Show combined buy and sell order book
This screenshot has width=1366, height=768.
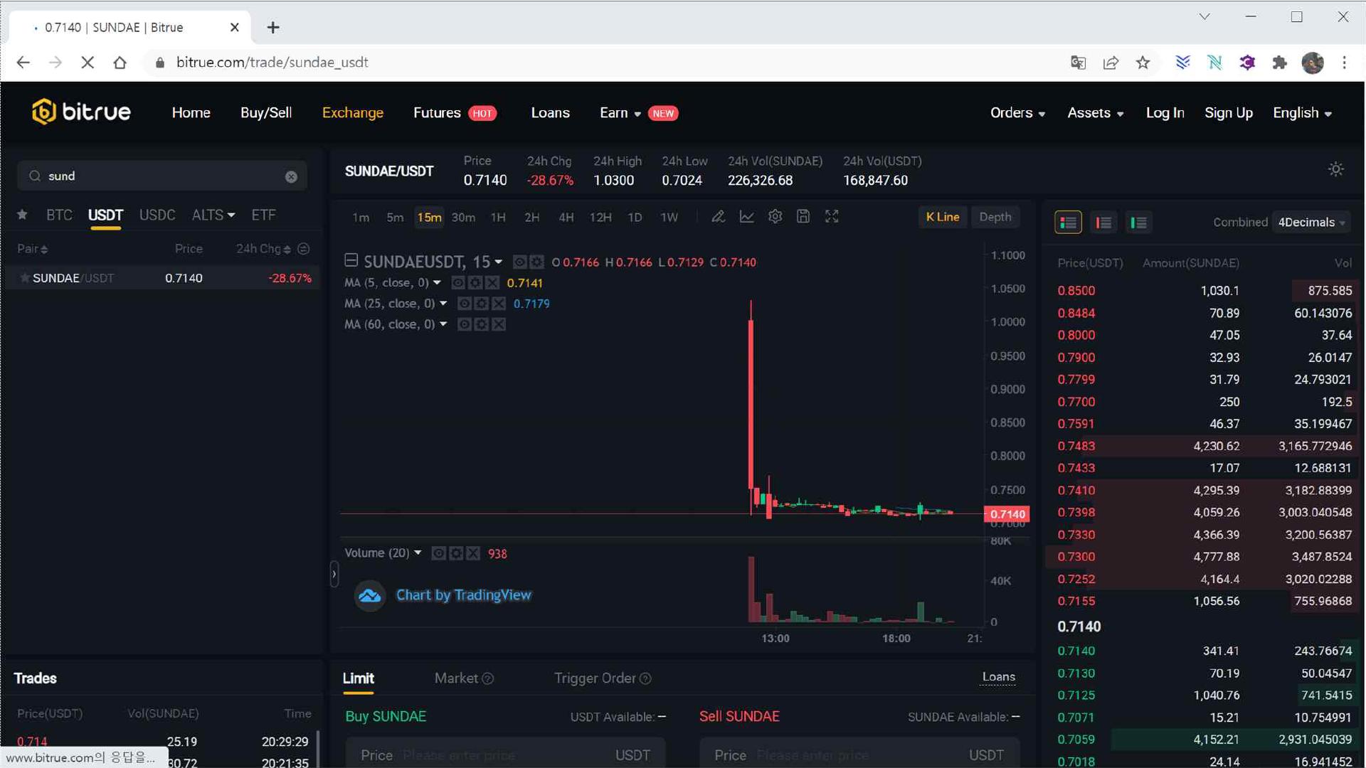coord(1068,222)
